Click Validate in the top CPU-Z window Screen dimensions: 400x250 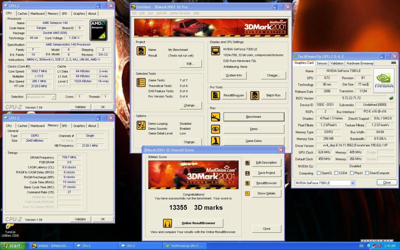(x=80, y=107)
